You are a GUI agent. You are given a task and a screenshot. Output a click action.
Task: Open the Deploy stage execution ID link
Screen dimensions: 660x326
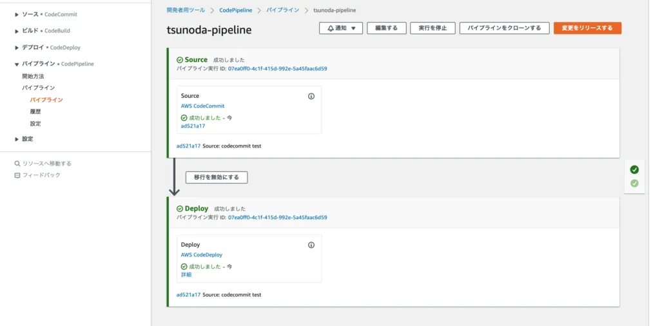click(x=277, y=218)
